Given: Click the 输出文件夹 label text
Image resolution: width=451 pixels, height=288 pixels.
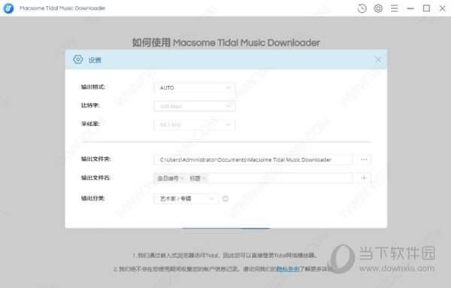Looking at the screenshot, I should 95,159.
